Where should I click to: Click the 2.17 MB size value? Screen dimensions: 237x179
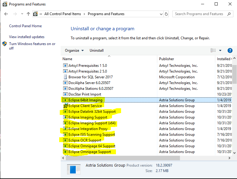pyautogui.click(x=162, y=171)
